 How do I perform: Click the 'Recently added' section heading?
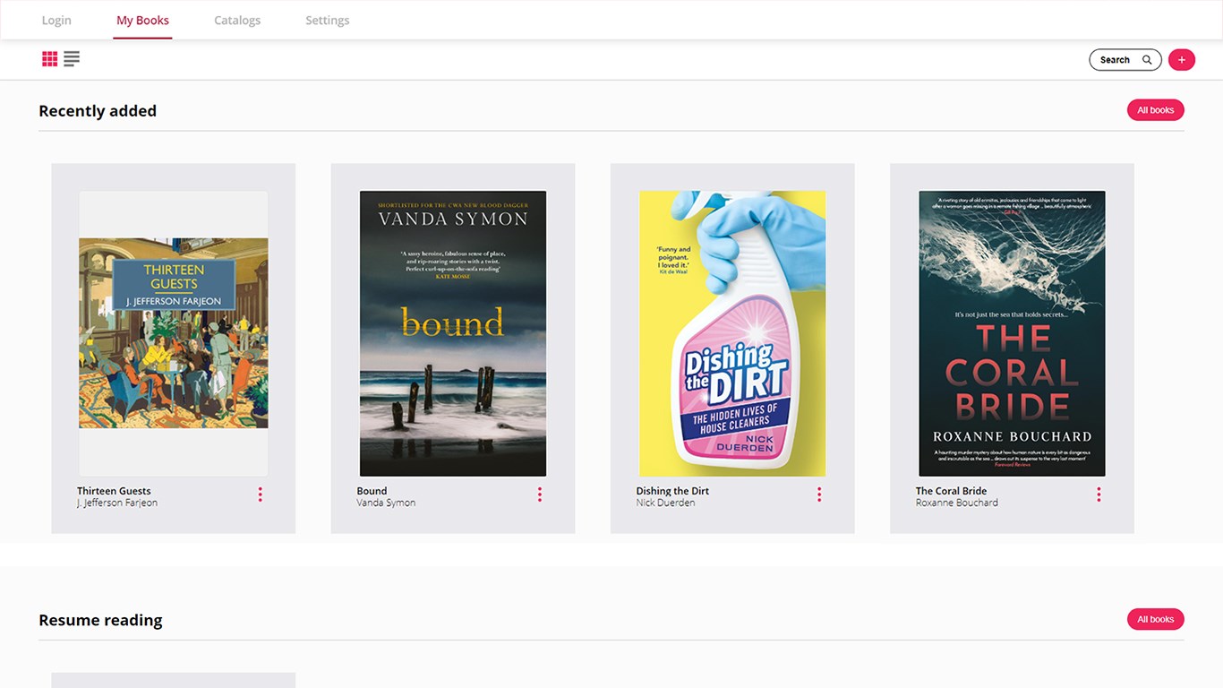tap(98, 111)
